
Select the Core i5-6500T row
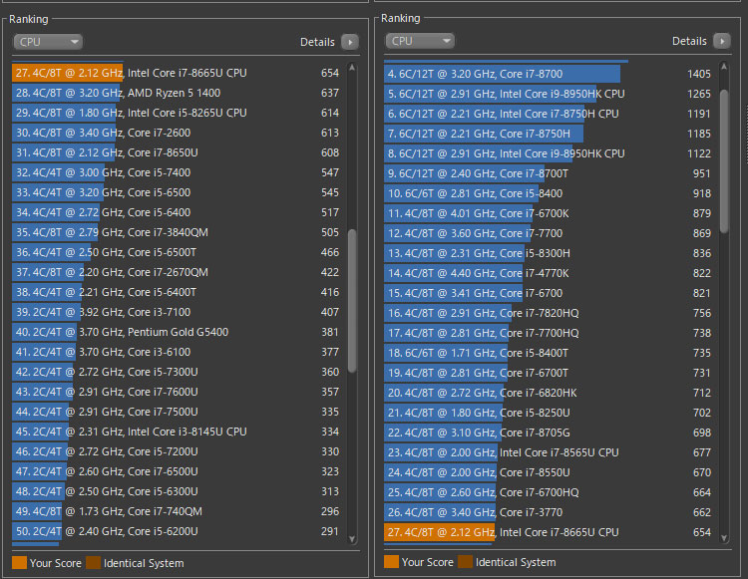tap(178, 252)
